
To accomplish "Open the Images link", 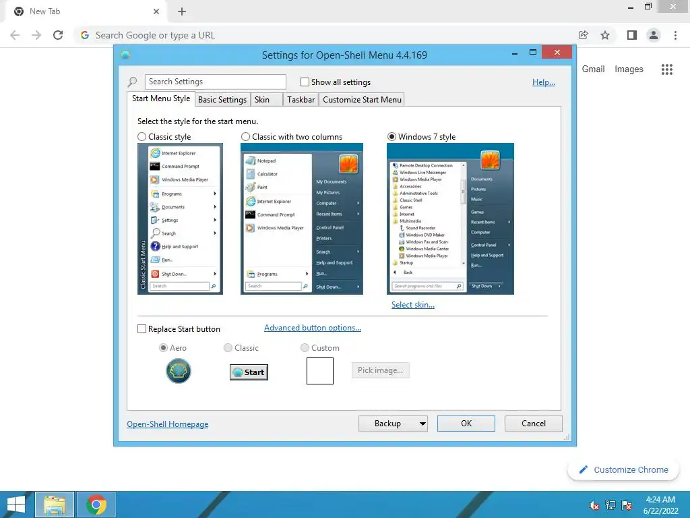I will (x=629, y=69).
